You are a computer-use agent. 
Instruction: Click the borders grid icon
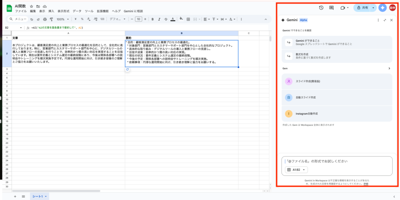click(x=188, y=19)
